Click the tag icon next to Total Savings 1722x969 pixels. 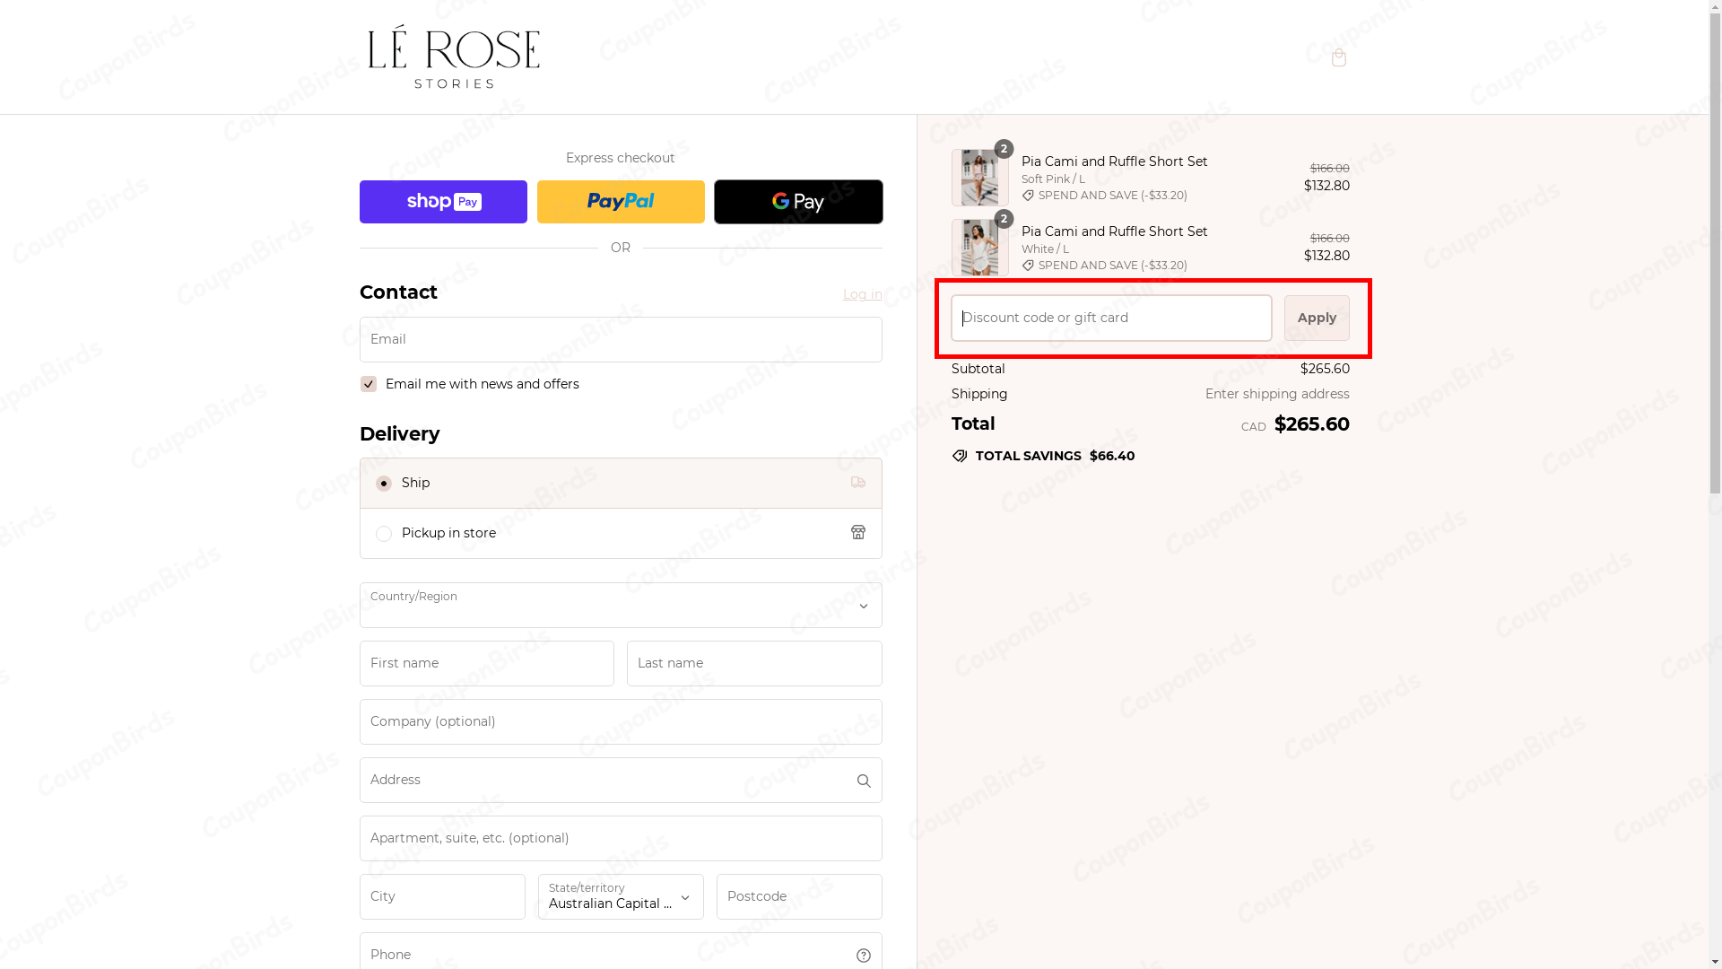click(960, 456)
